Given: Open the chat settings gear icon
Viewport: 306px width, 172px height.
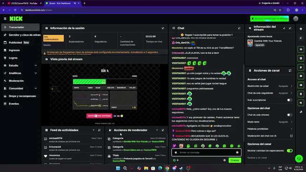Looking at the screenshot, I should coord(225,160).
